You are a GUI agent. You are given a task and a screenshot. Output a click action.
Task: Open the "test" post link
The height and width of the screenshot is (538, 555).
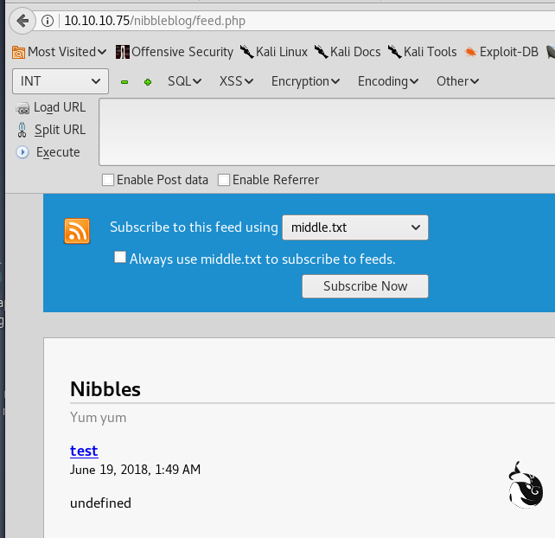pos(84,451)
